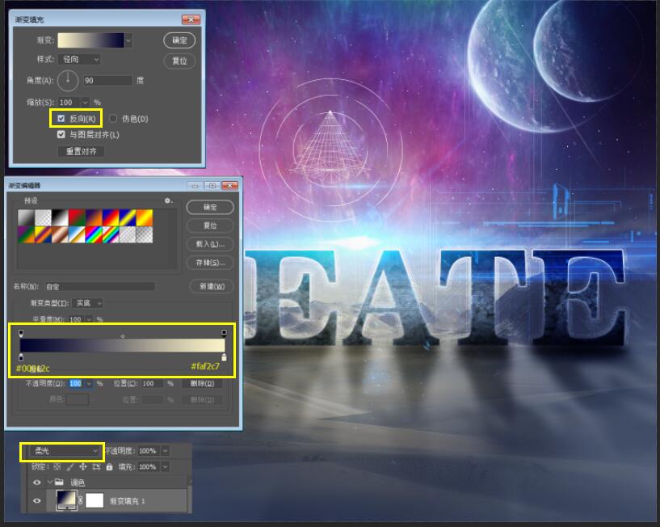Enable the 反向(R) reverse checkbox

(x=61, y=118)
